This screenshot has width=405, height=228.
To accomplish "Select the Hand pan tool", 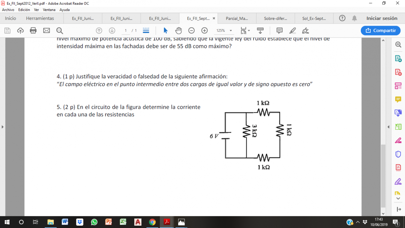I will 179,31.
